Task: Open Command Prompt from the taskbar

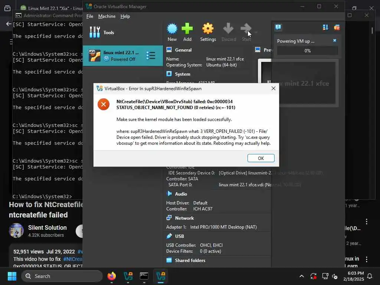Action: pyautogui.click(x=144, y=276)
